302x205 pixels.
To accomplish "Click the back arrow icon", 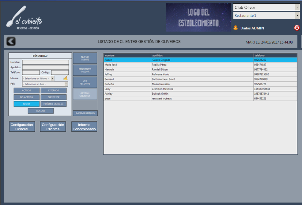I will click(11, 41).
